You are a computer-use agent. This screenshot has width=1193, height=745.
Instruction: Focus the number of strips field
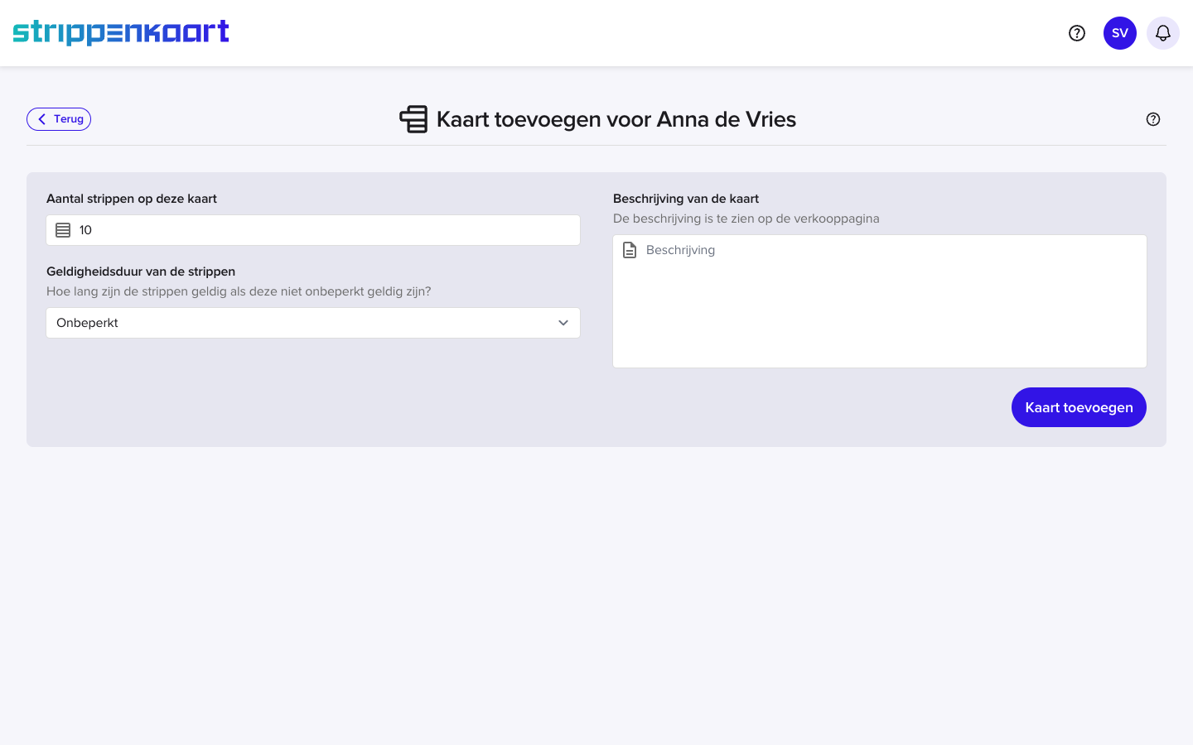313,230
